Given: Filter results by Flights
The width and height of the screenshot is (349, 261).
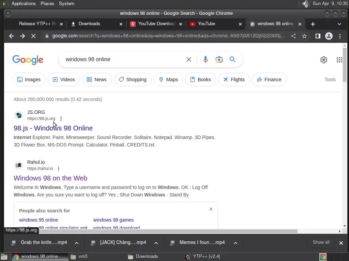Looking at the screenshot, I should (x=234, y=80).
